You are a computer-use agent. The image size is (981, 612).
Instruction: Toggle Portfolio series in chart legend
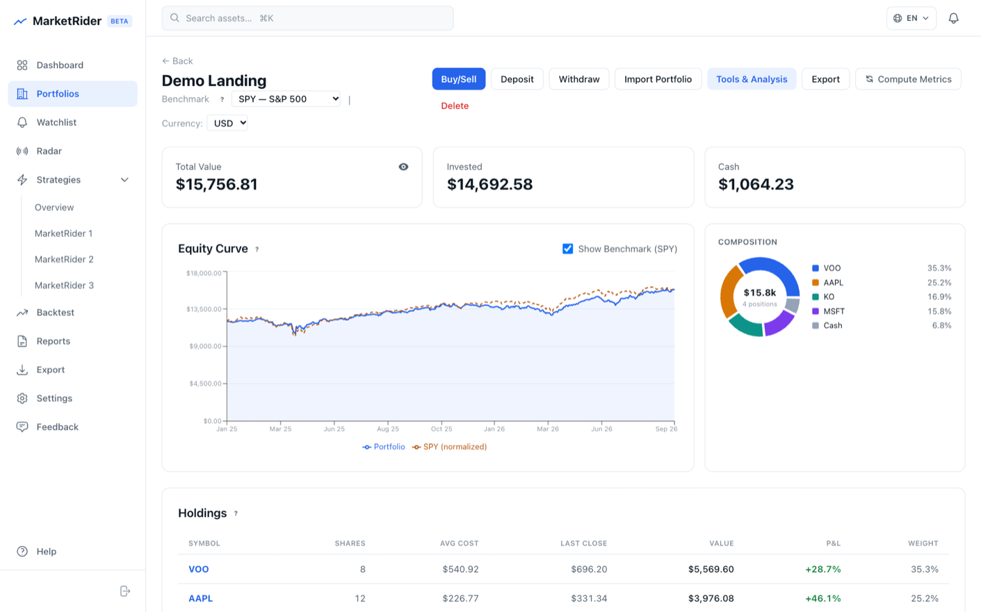384,447
